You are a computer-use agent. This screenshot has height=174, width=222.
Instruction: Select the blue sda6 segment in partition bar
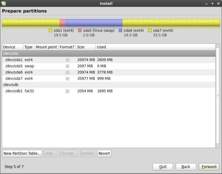pyautogui.click(x=94, y=23)
